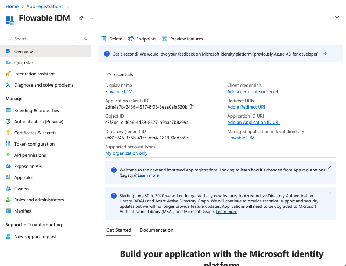Open the more options ellipsis menu
Screen dimensions: 346x266
92,18
